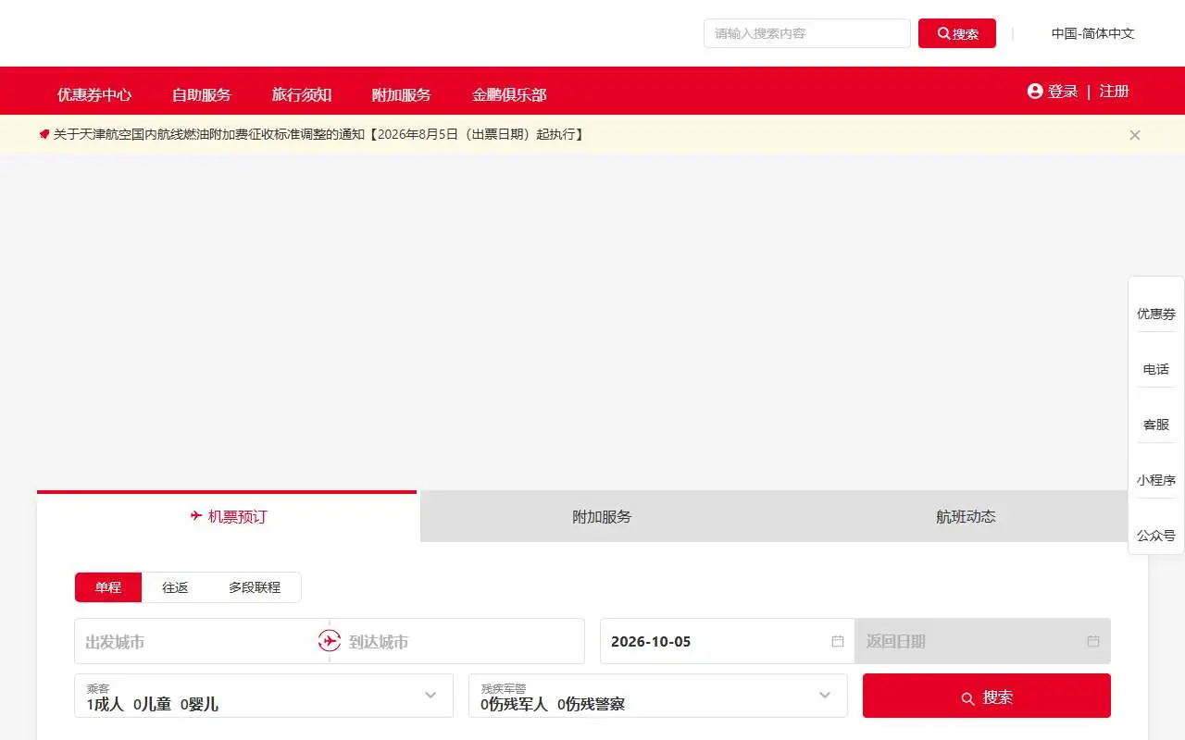Image resolution: width=1185 pixels, height=740 pixels.
Task: Click the red announcement icon in notice bar
Action: click(x=44, y=134)
